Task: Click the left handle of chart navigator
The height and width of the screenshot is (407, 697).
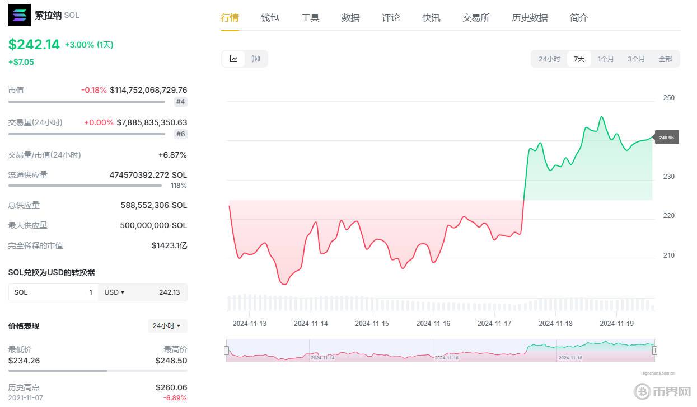Action: pos(227,351)
